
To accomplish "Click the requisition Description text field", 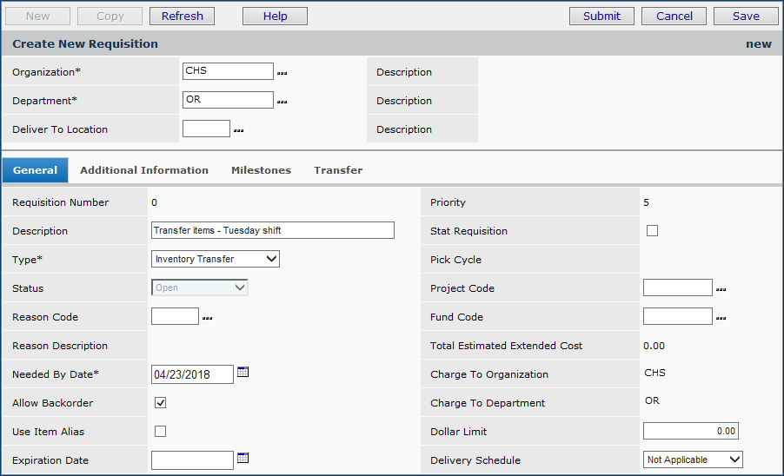I will [x=272, y=230].
